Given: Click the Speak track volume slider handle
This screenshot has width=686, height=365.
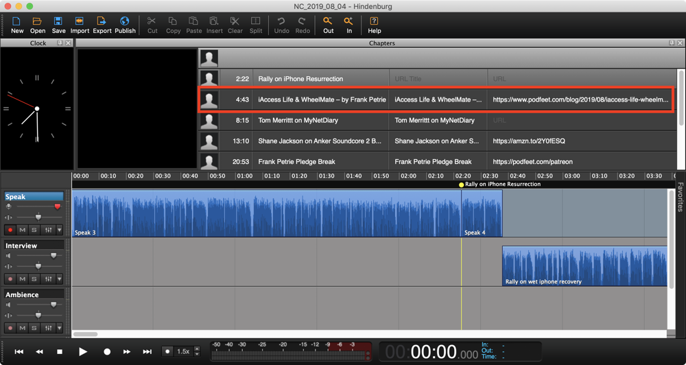Looking at the screenshot, I should (x=57, y=207).
